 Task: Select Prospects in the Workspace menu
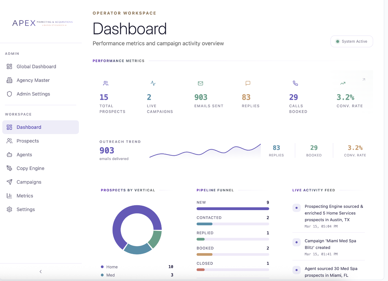point(28,141)
